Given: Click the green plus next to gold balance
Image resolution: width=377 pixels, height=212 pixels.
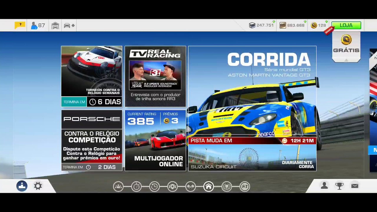Looking at the screenshot, I should 327,21.
